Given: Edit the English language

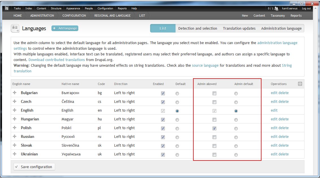Looking at the screenshot, I should pos(274,110).
